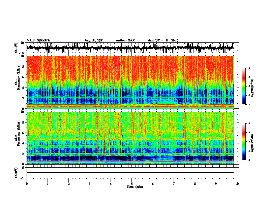Click the "-5" tick on the ch.2 colorbar

[248, 142]
